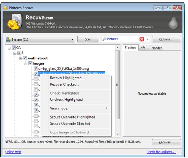Screen dimensions: 188x158
Task: Switch to the Preview tab
Action: tap(131, 47)
